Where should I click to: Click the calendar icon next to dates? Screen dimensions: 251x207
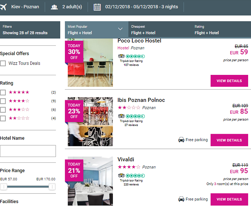(97, 7)
